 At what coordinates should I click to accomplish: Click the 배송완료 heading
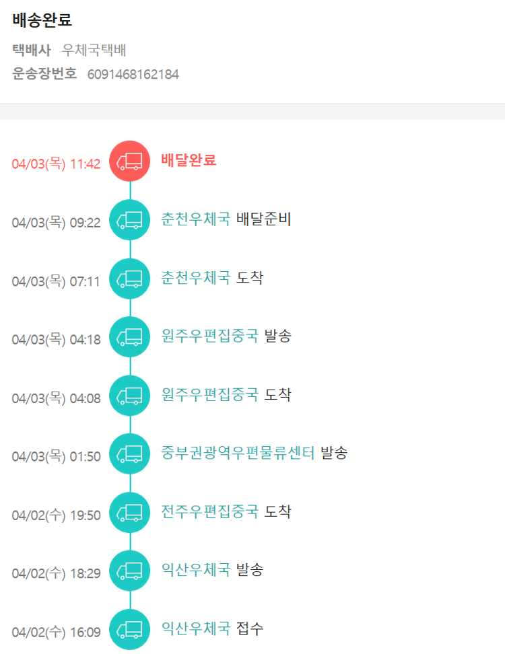pos(42,20)
